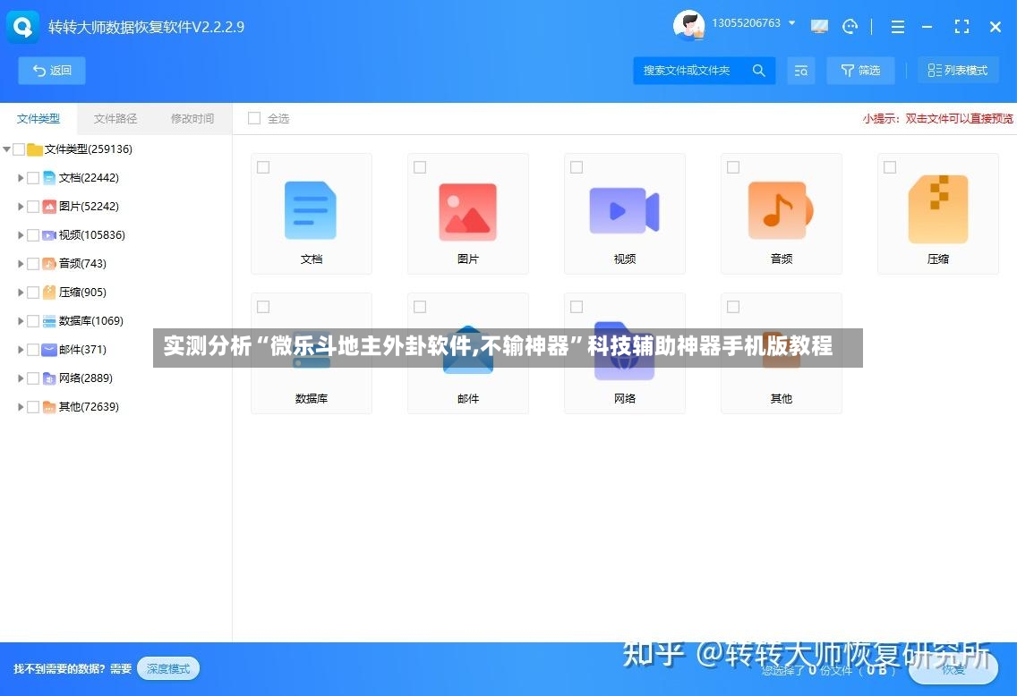Check the 图片(52242) tree checkbox
Screen dimensions: 1017x696
pos(33,206)
